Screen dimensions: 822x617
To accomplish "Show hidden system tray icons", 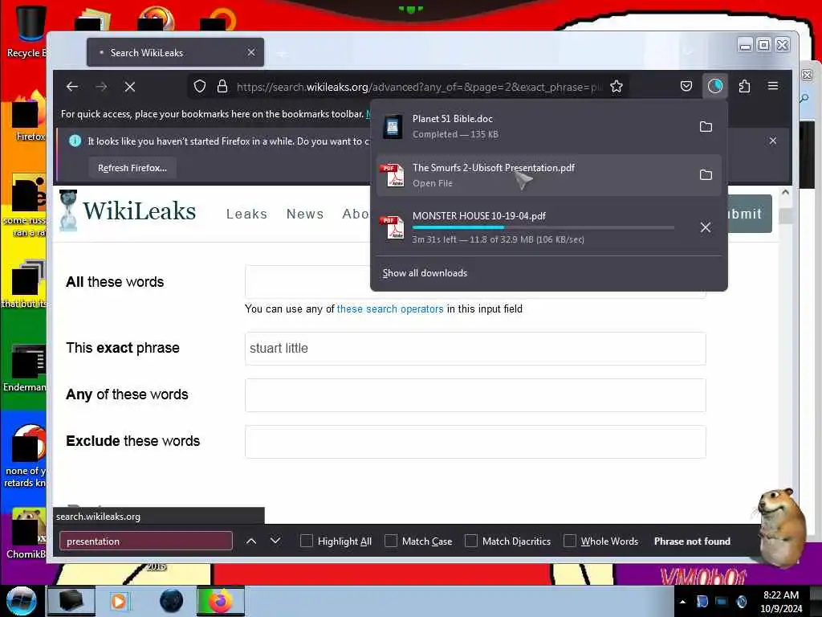I will tap(682, 602).
